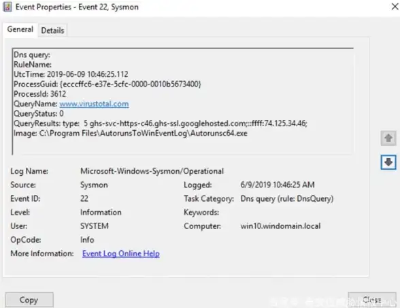Click the Image path Autorunsc64.exe line
Screen dimensions: 400x308
[131, 133]
